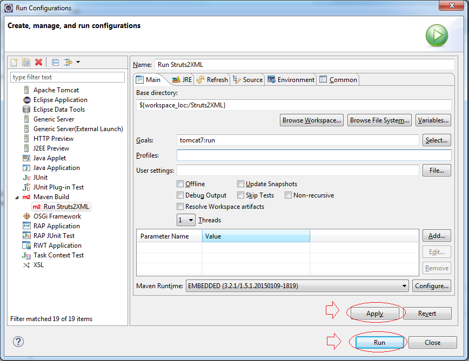Click the HTTP Preview icon
The image size is (469, 361).
tap(26, 139)
